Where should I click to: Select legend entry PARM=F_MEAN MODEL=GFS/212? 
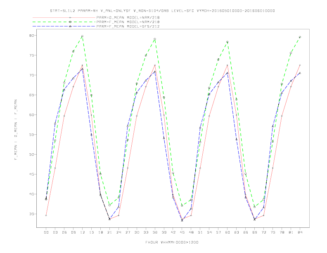tap(128, 26)
